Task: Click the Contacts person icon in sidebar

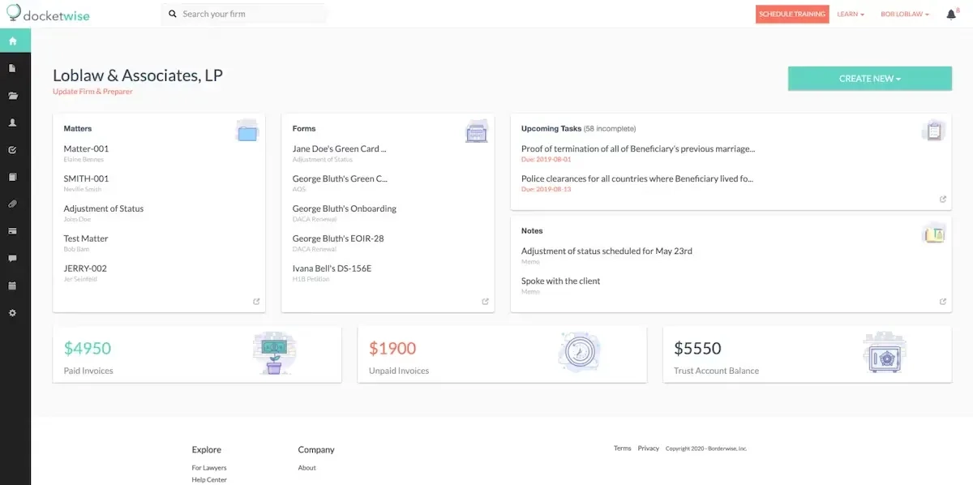Action: point(12,122)
